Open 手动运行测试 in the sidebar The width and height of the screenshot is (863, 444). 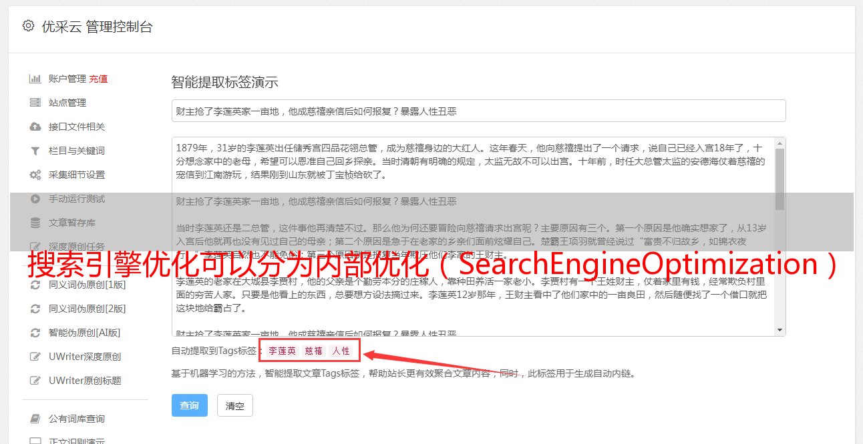click(x=77, y=199)
